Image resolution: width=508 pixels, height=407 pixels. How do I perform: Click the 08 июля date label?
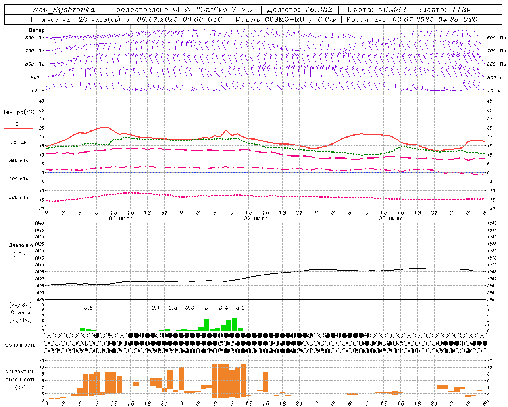pyautogui.click(x=391, y=219)
